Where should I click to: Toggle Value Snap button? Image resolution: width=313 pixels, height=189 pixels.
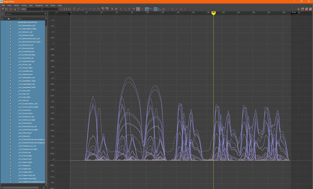(151, 9)
